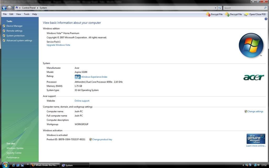Click the network tray icon
Image resolution: width=269 pixels, height=168 pixels.
(255, 165)
